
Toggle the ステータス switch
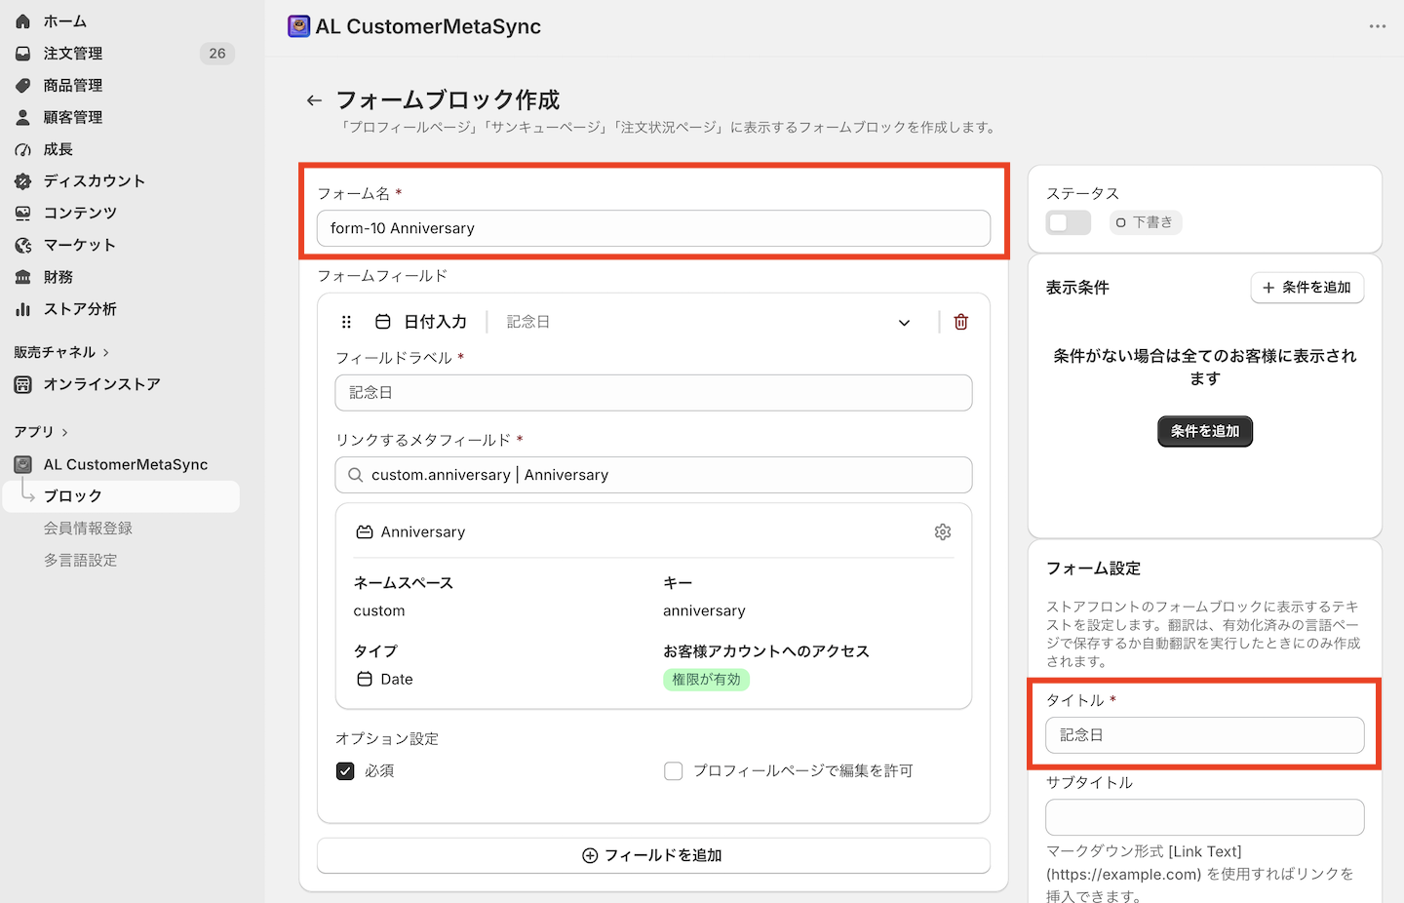pyautogui.click(x=1069, y=222)
